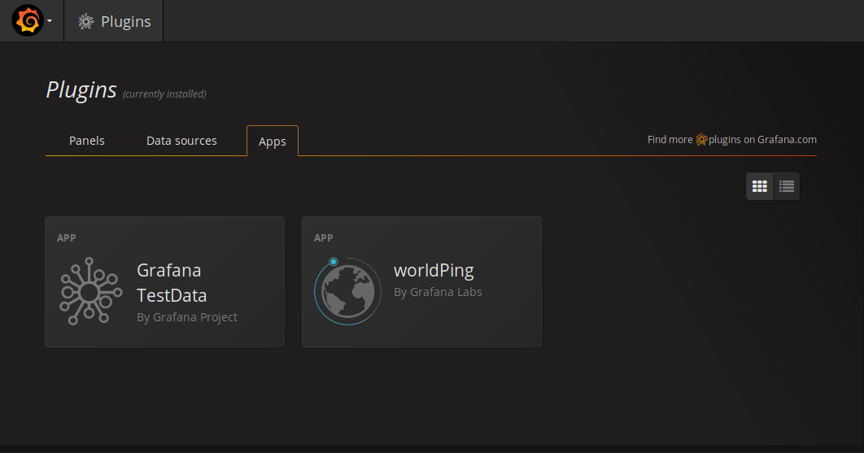Click the Plugins page heading
The width and height of the screenshot is (864, 453).
(x=81, y=89)
